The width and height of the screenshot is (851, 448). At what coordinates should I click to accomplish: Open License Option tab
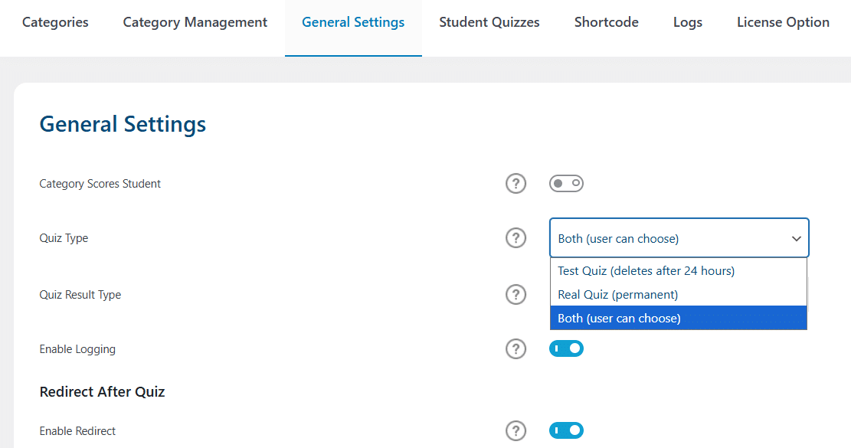[783, 22]
